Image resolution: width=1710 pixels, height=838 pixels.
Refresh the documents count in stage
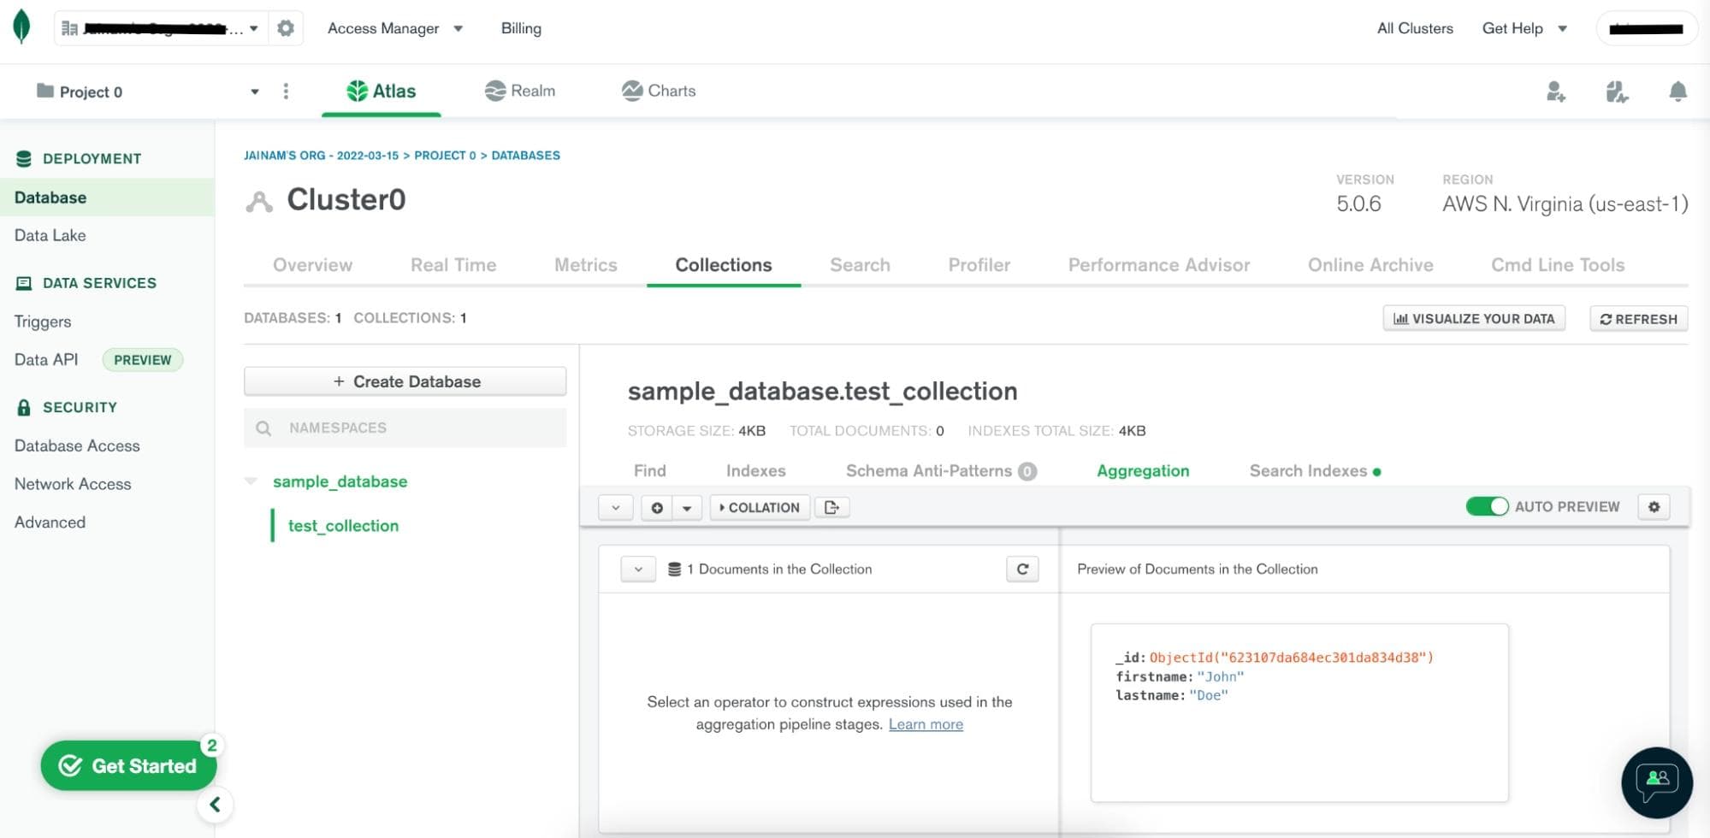click(1022, 569)
